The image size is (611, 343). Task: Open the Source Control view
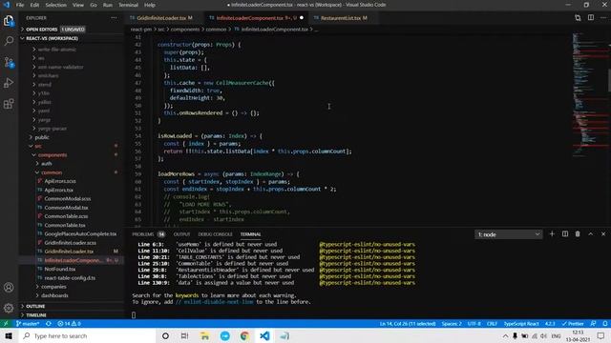tap(9, 62)
